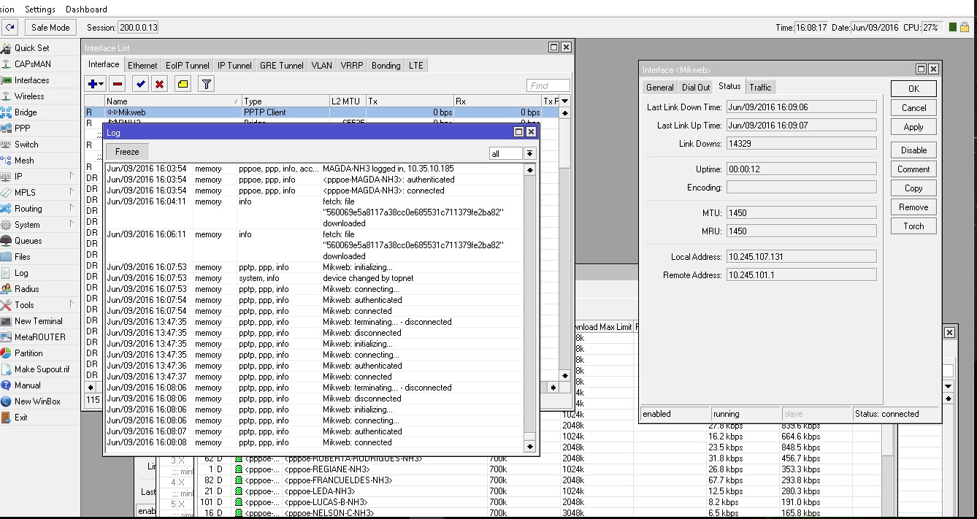Image resolution: width=977 pixels, height=519 pixels.
Task: Click the Torch button
Action: click(x=913, y=226)
